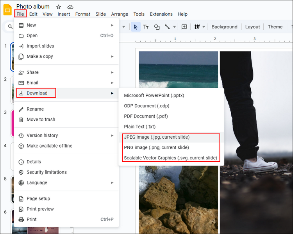Click the Photo album title
Screen dimensions: 293x234
(x=33, y=7)
